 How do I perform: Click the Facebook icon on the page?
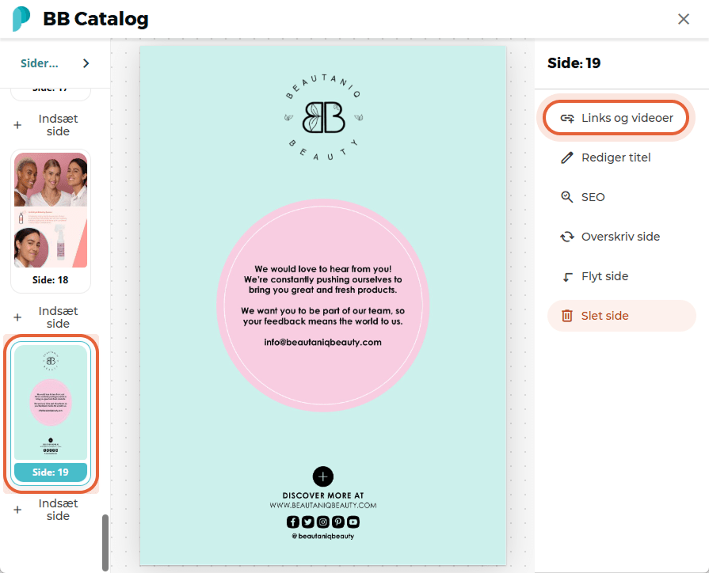tap(293, 522)
